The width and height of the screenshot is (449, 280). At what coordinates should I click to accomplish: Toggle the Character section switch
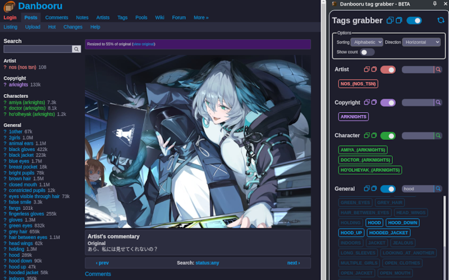(x=388, y=136)
